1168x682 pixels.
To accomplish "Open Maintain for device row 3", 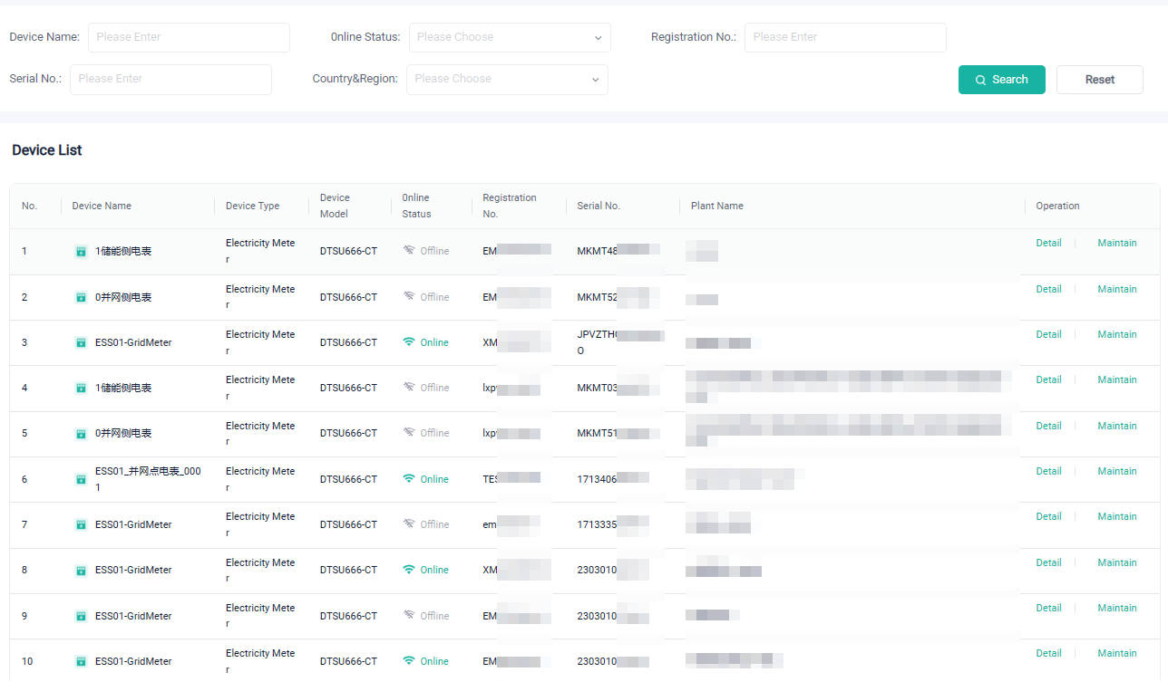I will click(x=1117, y=334).
